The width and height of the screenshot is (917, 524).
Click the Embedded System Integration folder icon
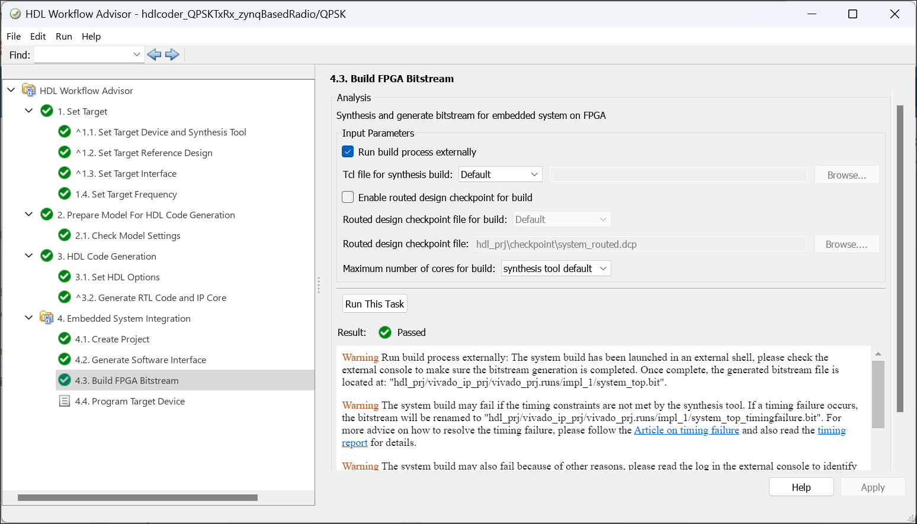click(x=47, y=318)
